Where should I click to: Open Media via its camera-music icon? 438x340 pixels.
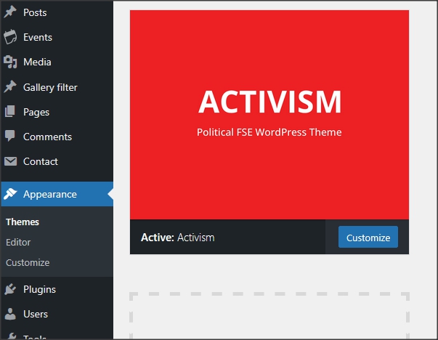pos(10,62)
